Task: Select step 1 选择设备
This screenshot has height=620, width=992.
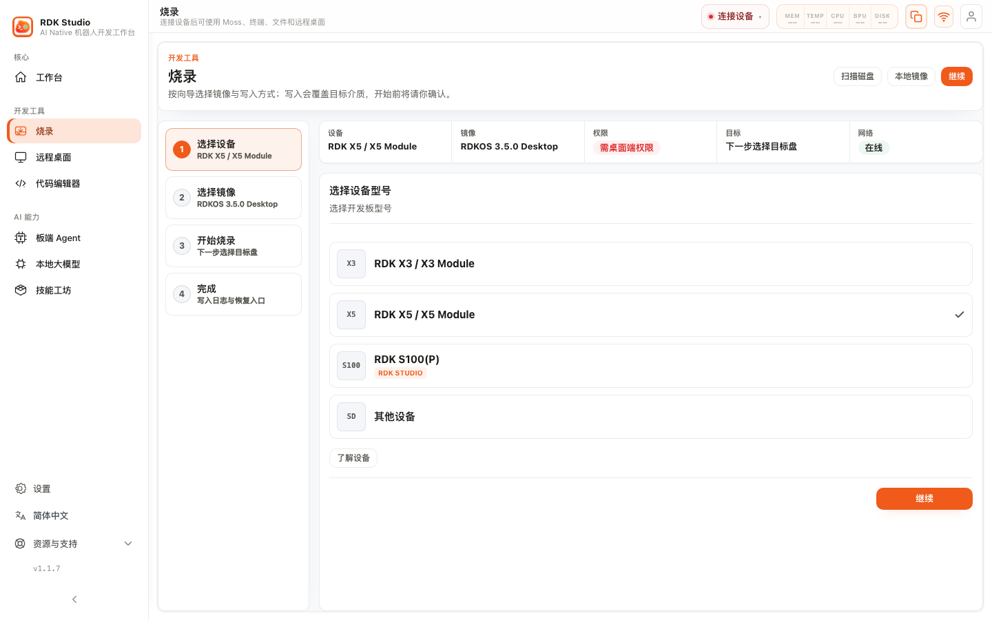Action: point(234,149)
